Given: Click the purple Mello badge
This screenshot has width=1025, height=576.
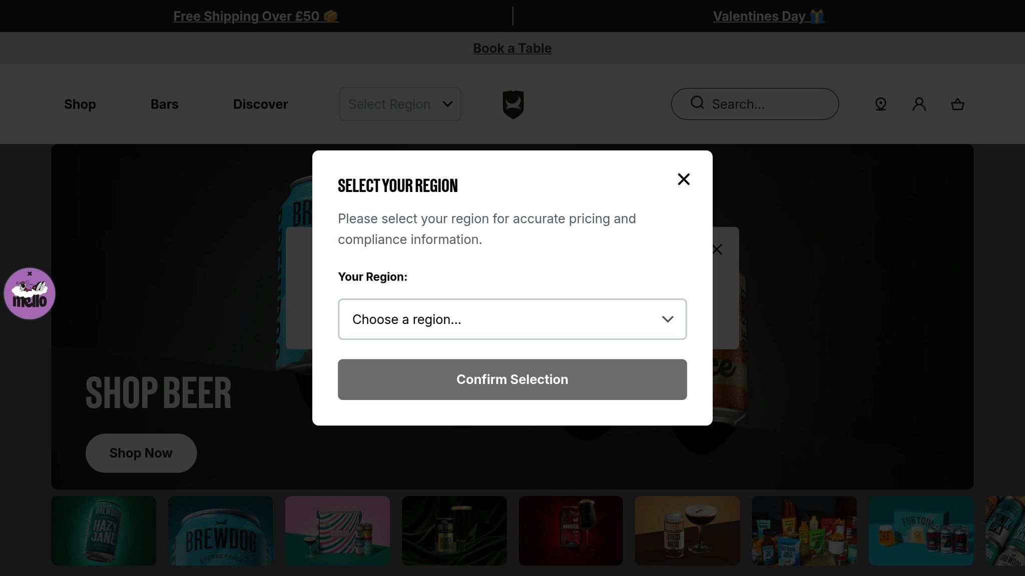Looking at the screenshot, I should 30,297.
